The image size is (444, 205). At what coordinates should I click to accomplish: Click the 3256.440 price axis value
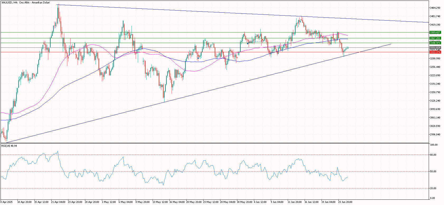coord(435,67)
